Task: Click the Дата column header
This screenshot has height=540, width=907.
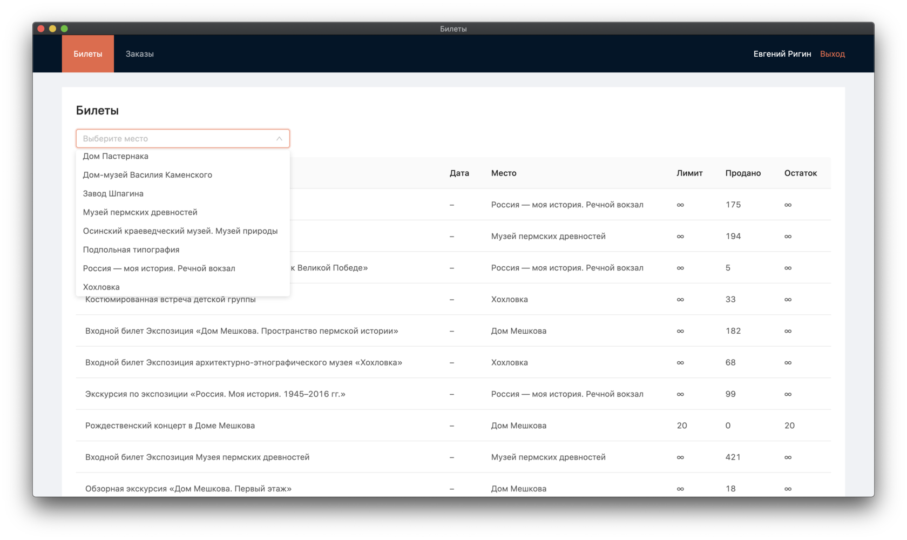Action: coord(459,173)
